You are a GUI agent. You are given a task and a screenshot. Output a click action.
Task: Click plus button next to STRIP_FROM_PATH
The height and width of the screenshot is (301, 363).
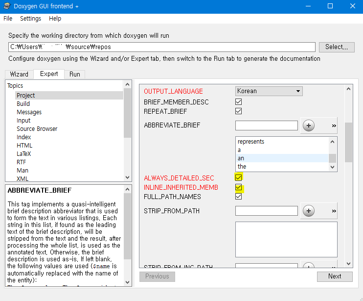pos(308,211)
